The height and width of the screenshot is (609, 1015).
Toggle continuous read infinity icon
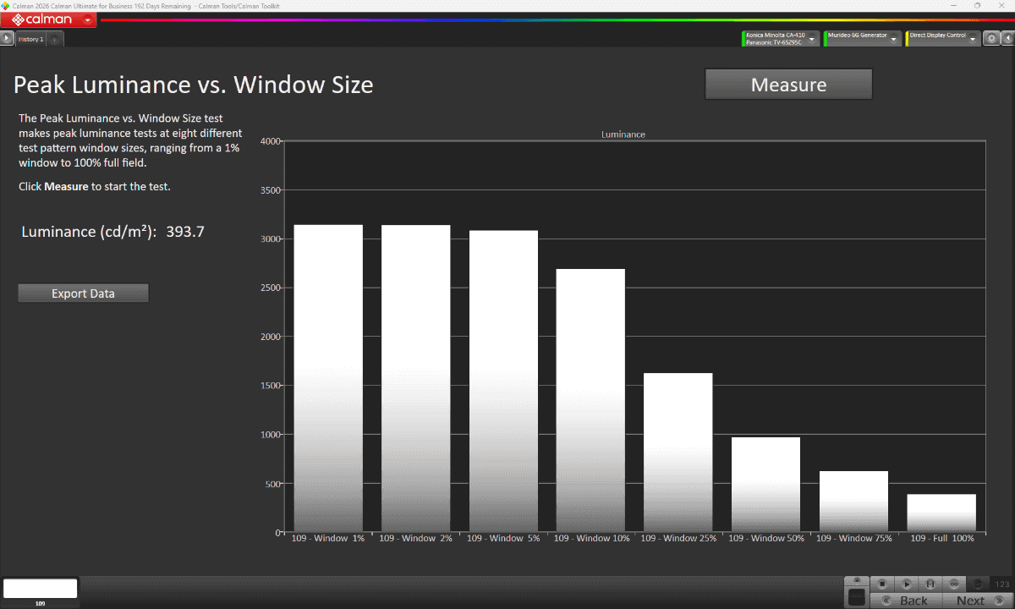[x=953, y=584]
